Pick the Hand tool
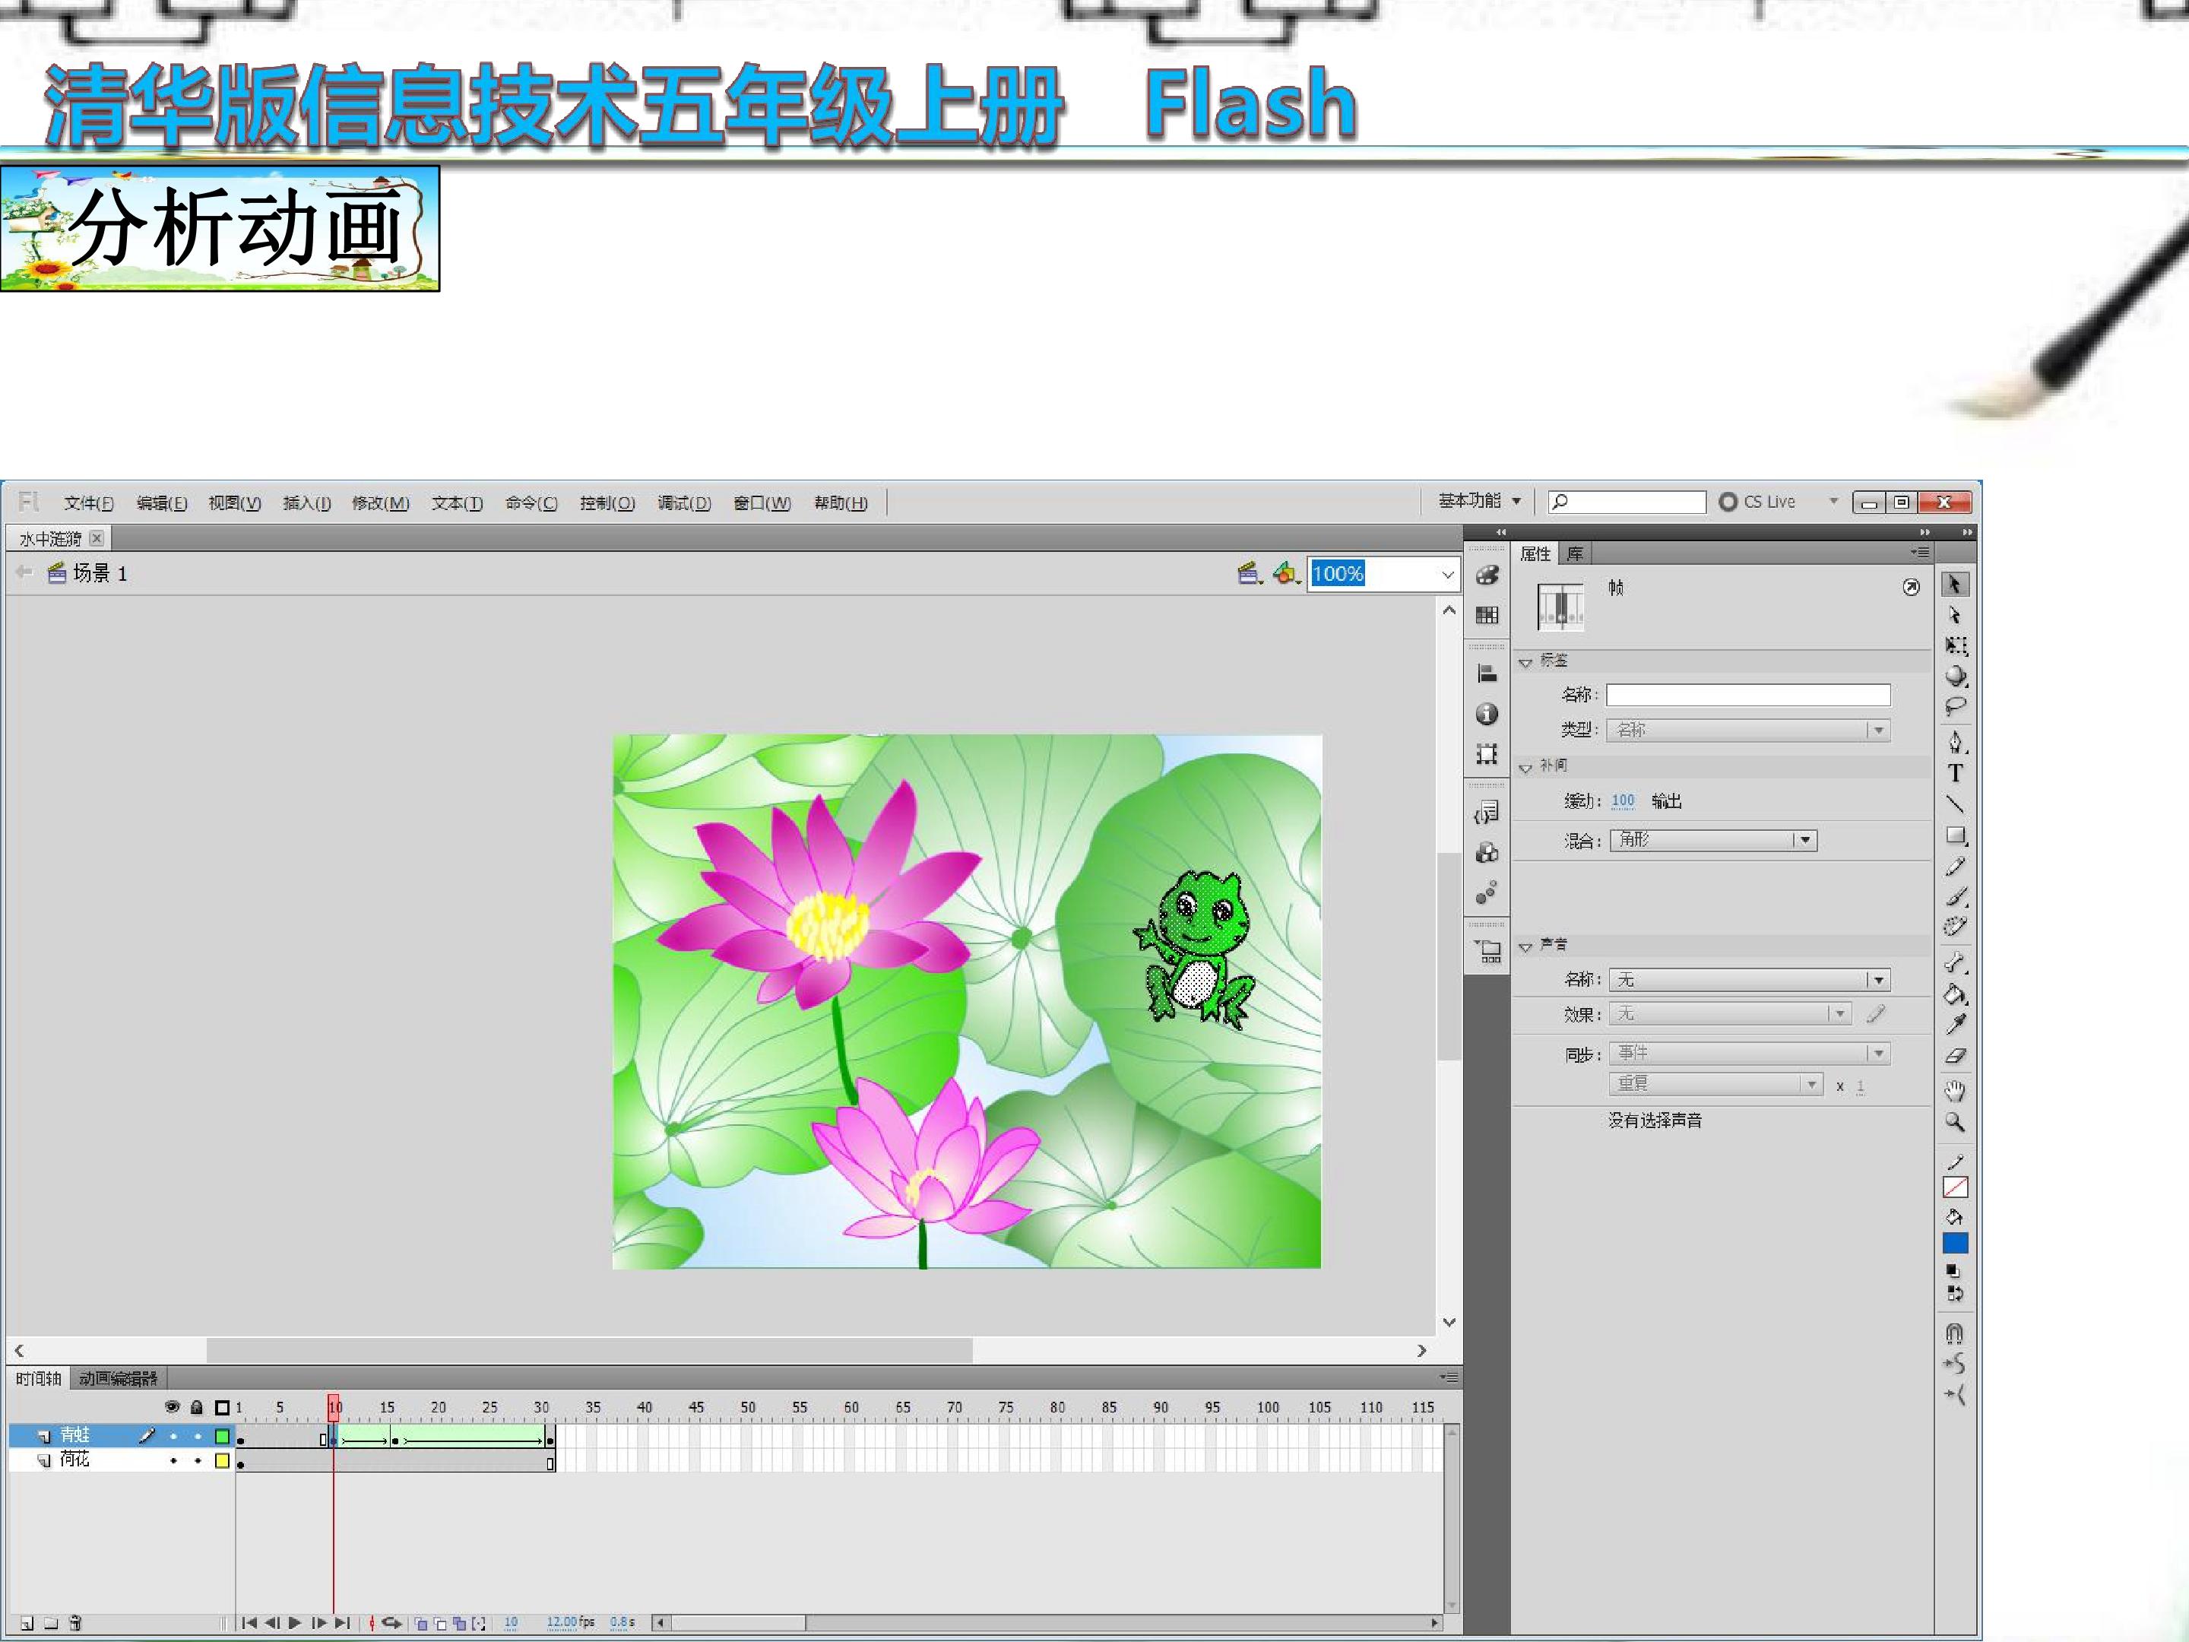Image resolution: width=2189 pixels, height=1642 pixels. tap(1954, 1091)
